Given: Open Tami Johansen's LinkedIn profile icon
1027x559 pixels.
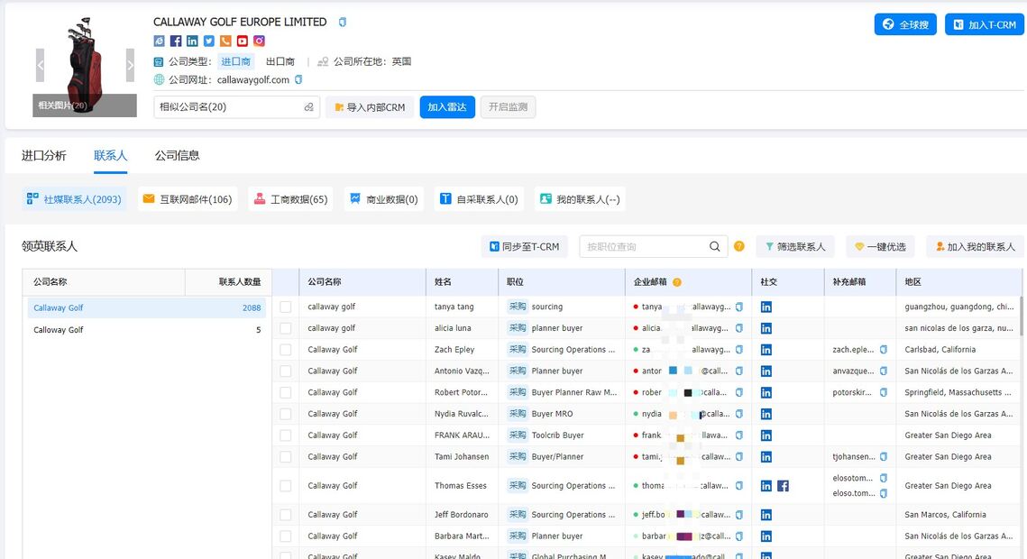Looking at the screenshot, I should pos(766,457).
